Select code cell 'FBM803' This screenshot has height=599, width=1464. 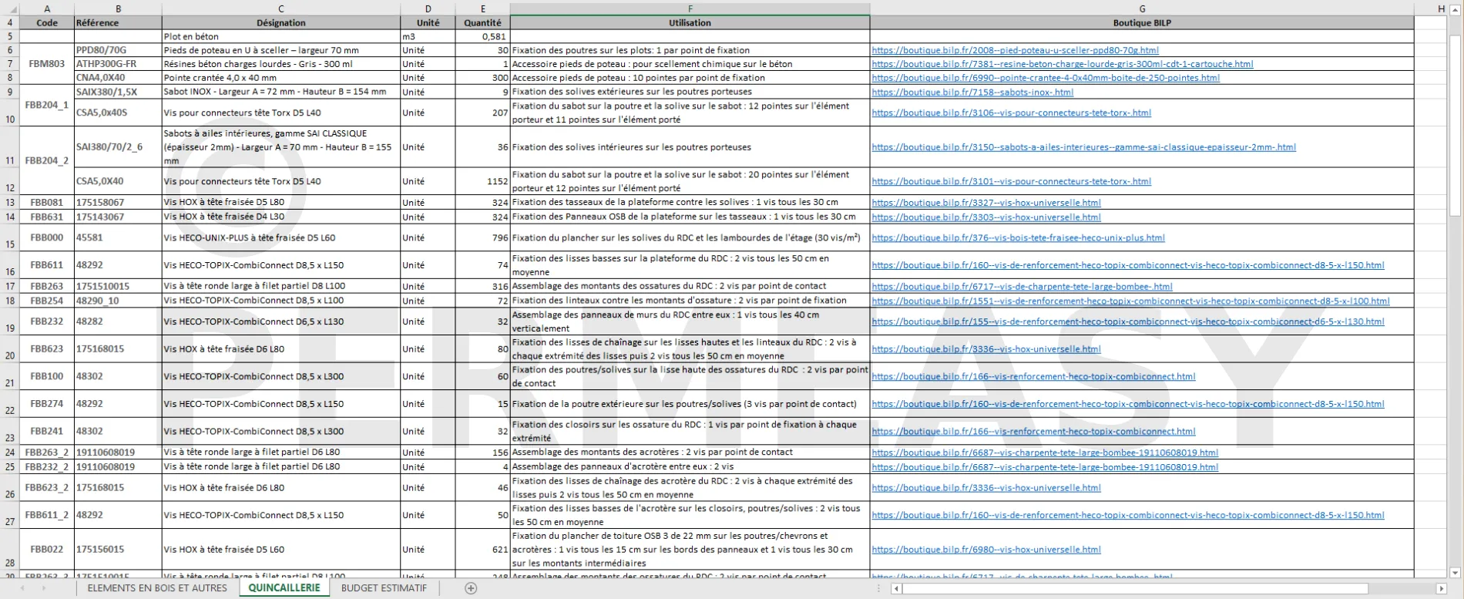coord(47,64)
